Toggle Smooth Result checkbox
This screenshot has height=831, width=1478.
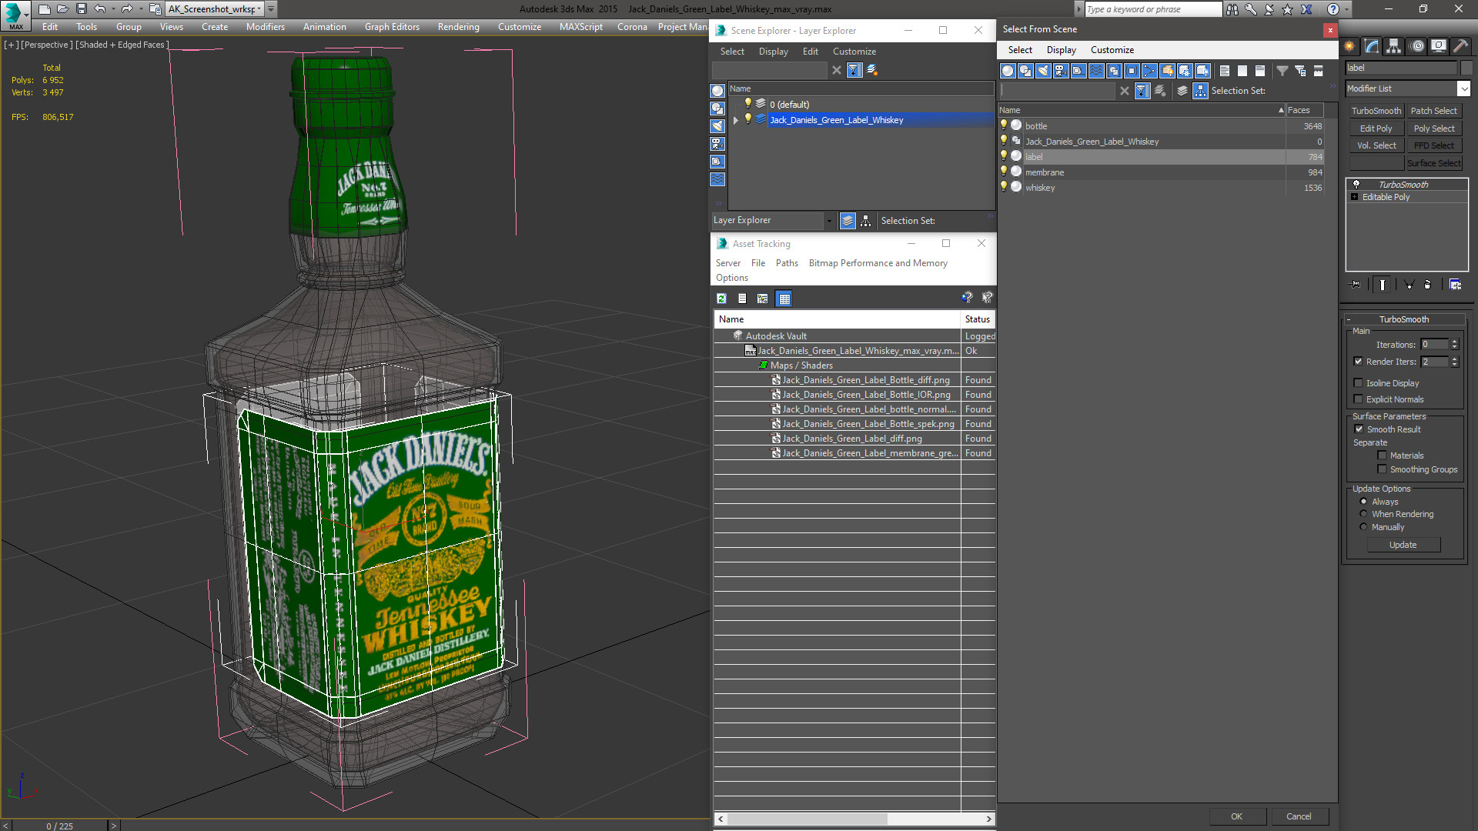pyautogui.click(x=1359, y=429)
